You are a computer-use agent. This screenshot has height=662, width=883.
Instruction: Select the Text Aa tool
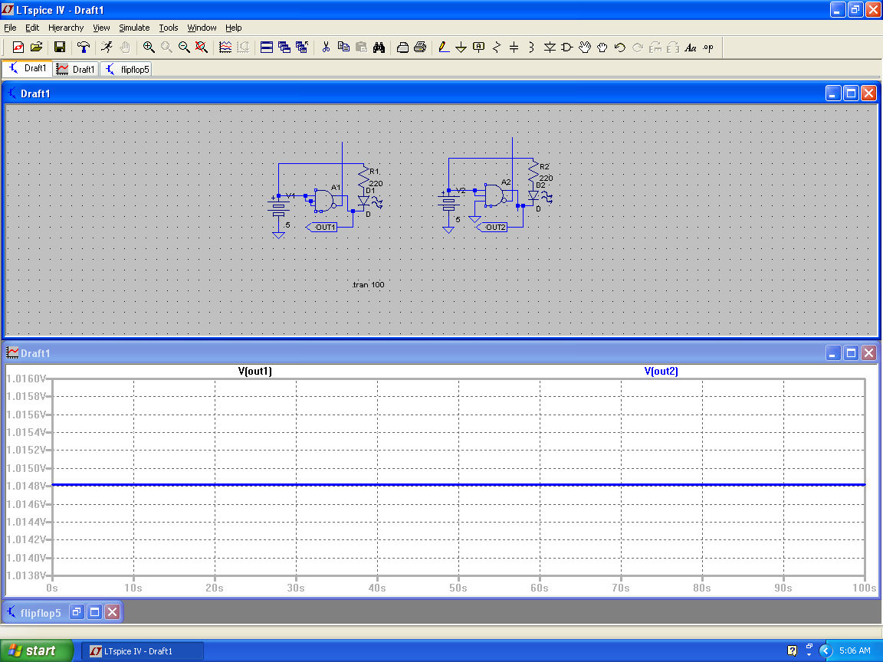tap(691, 48)
